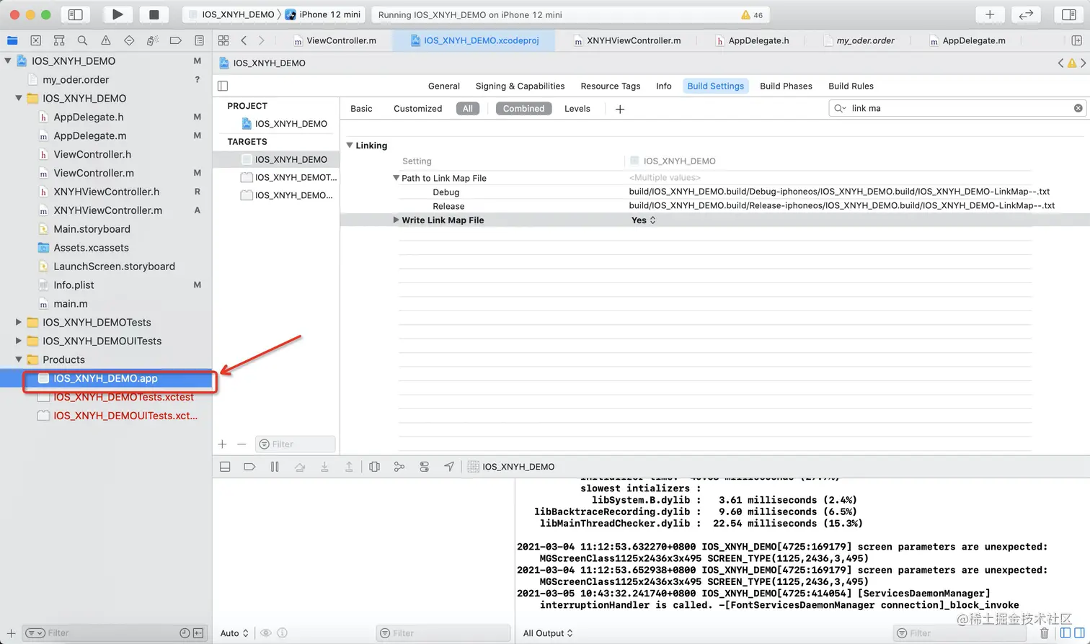This screenshot has height=644, width=1090.
Task: Toggle the variables view pane
Action: click(1066, 633)
